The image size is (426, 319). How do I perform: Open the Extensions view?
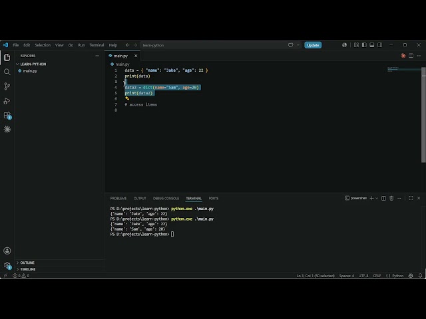pos(7,115)
